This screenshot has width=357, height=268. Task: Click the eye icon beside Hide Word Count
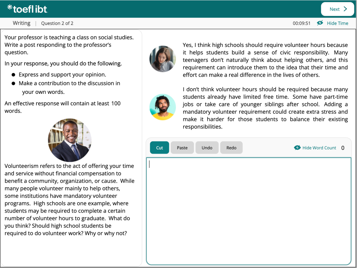click(x=297, y=148)
